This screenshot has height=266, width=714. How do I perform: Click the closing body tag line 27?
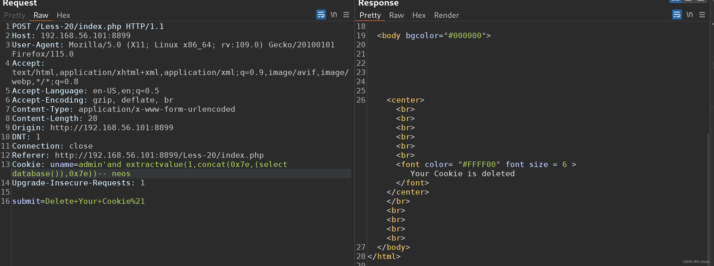pos(393,247)
